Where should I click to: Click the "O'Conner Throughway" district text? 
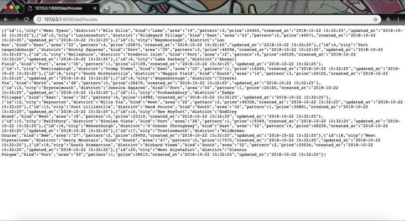pos(171,126)
